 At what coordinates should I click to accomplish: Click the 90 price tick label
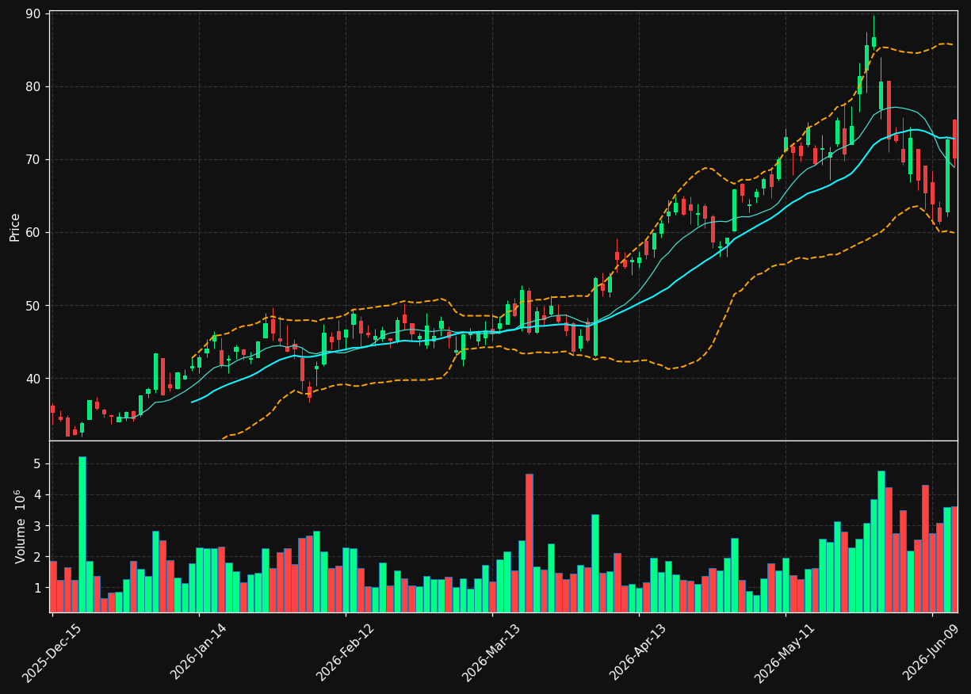coord(35,13)
